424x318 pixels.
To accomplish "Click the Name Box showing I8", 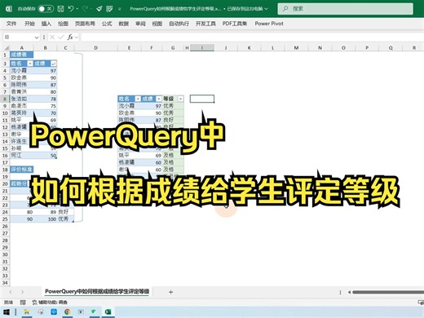I will [18, 38].
